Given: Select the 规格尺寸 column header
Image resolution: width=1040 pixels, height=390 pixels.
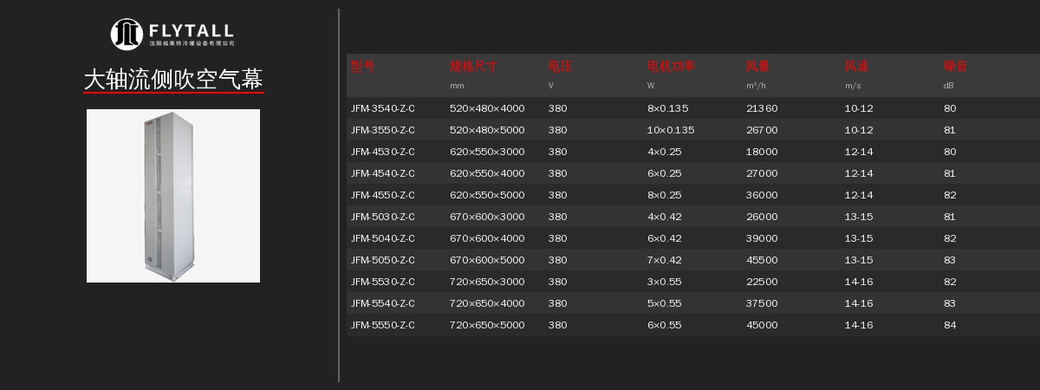Looking at the screenshot, I should coord(473,66).
